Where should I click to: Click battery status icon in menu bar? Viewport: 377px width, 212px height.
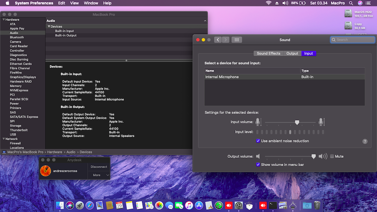[x=302, y=3]
